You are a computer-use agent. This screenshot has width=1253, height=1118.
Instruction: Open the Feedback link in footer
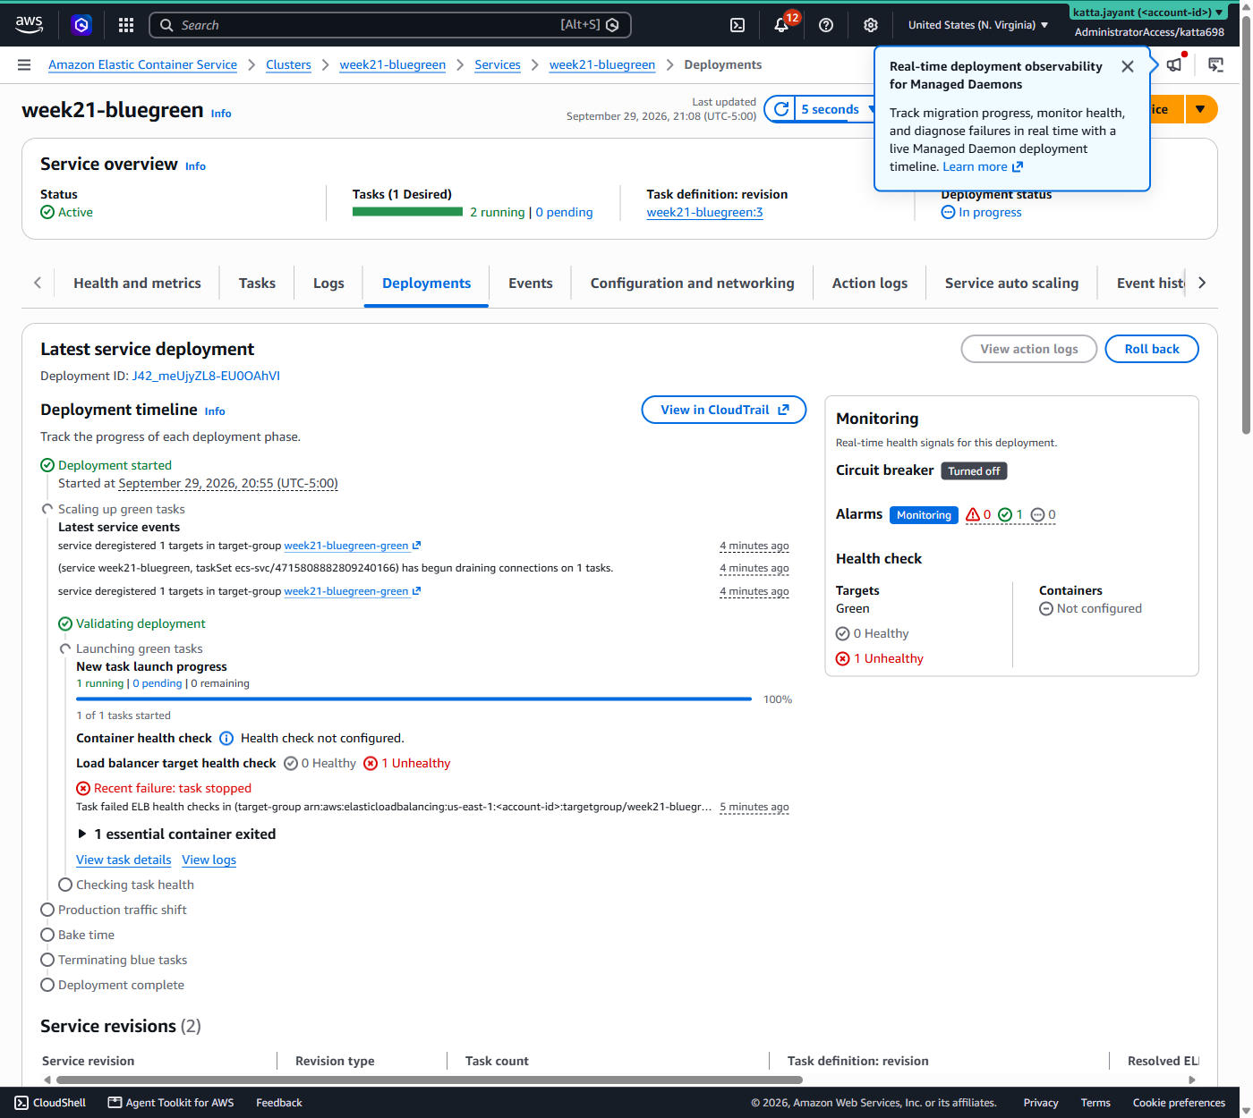(x=279, y=1103)
